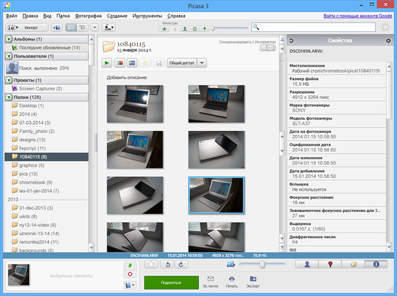Click the Общий доступ button
The image size is (397, 296).
(x=181, y=63)
